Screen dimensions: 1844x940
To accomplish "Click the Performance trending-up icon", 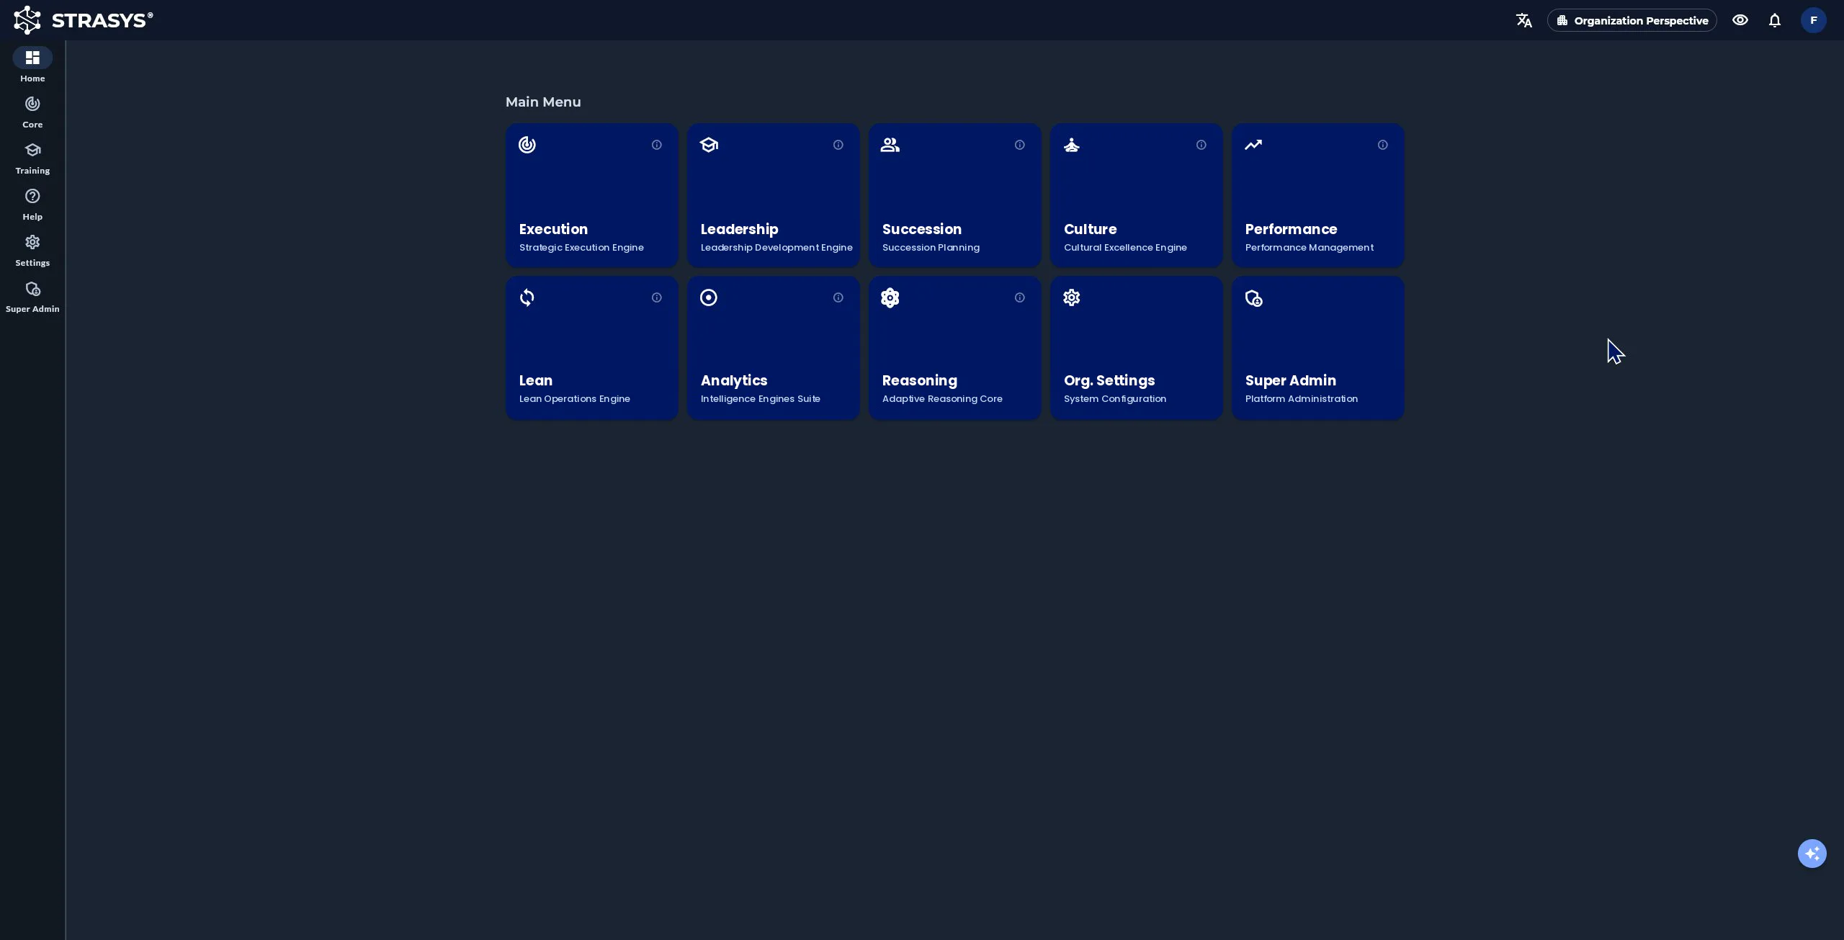I will click(x=1253, y=145).
